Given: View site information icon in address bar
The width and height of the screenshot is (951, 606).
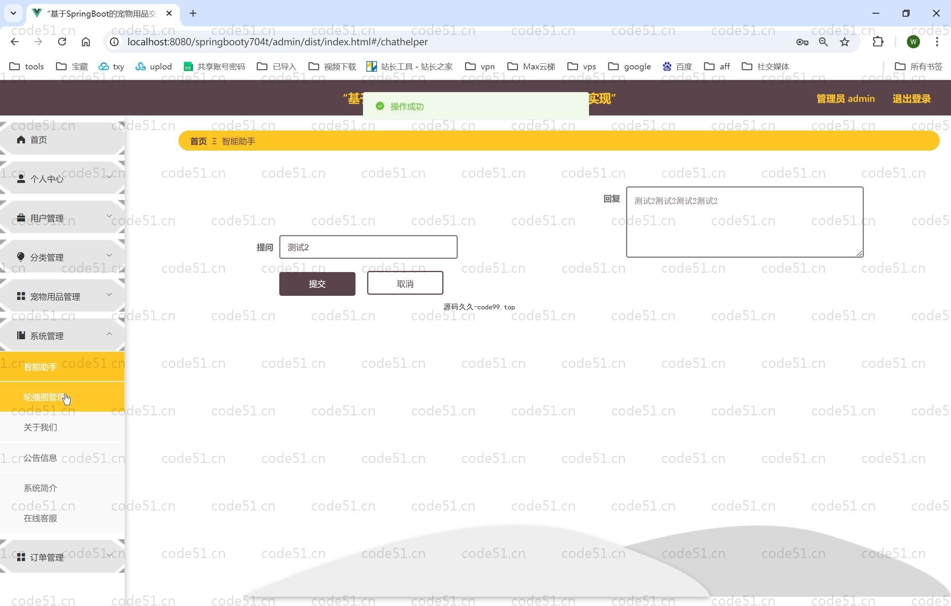Looking at the screenshot, I should (114, 42).
